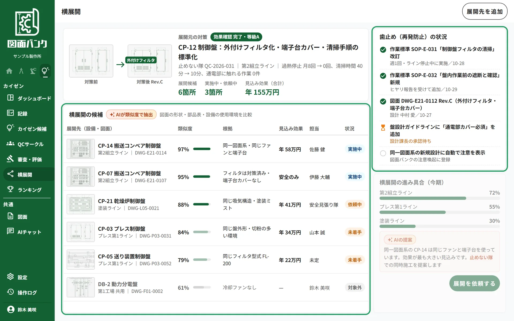Open ダッシュボード from the sidebar
The image size is (514, 321).
(x=29, y=98)
